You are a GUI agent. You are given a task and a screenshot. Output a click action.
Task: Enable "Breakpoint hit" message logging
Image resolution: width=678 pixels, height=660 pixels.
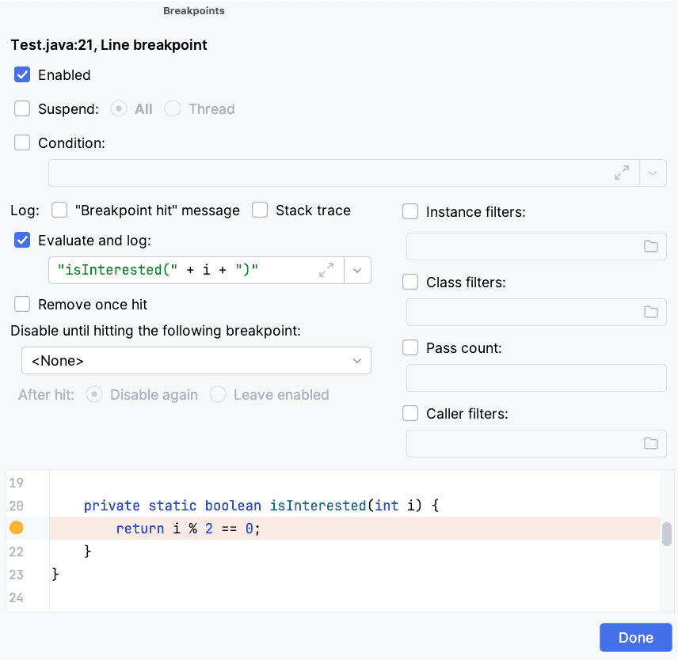tap(59, 211)
